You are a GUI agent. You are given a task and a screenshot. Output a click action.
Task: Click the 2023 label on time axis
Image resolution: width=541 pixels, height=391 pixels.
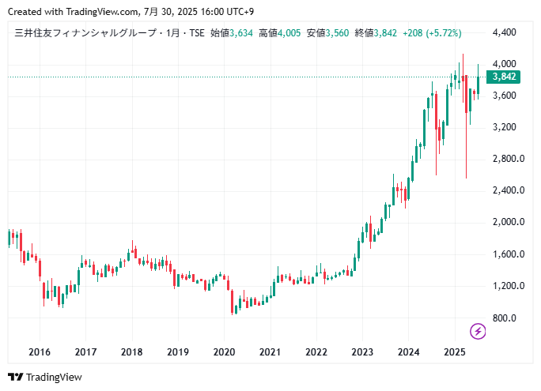[x=362, y=352]
